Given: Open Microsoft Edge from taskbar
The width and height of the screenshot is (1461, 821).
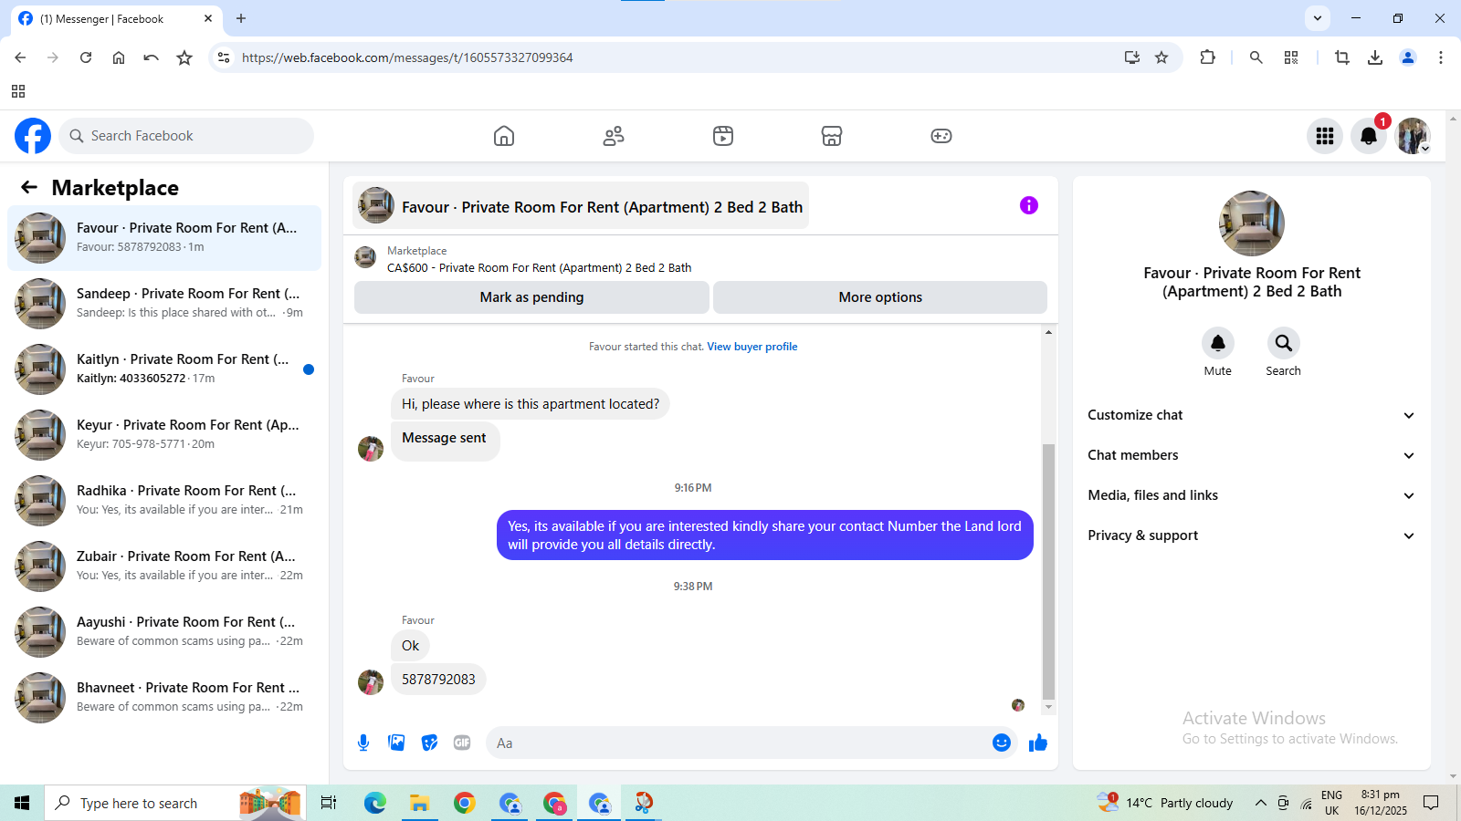Looking at the screenshot, I should point(375,803).
